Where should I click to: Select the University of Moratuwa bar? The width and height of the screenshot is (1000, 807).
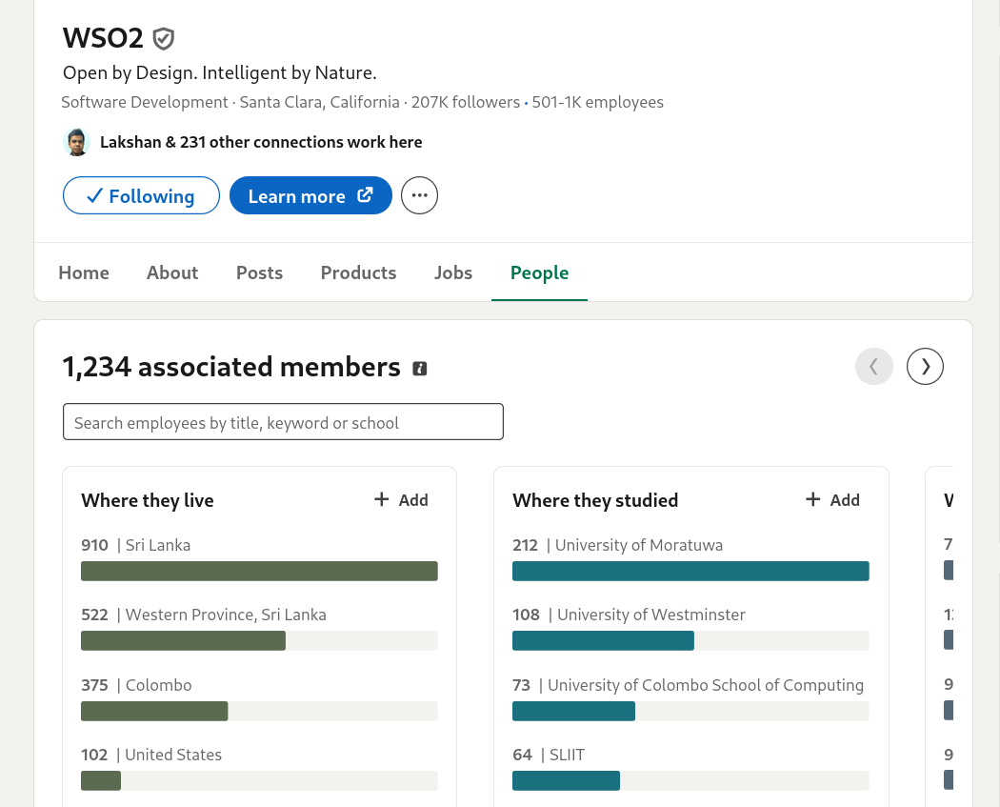(690, 571)
